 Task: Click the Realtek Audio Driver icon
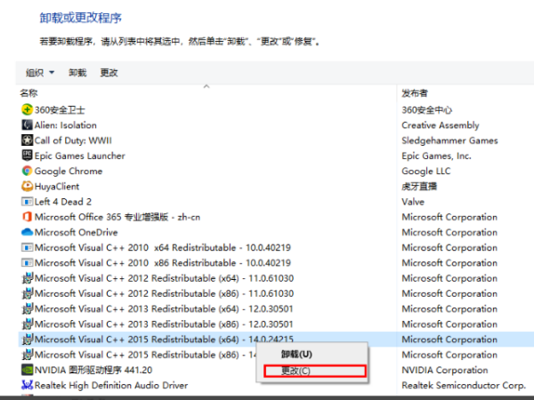27,385
